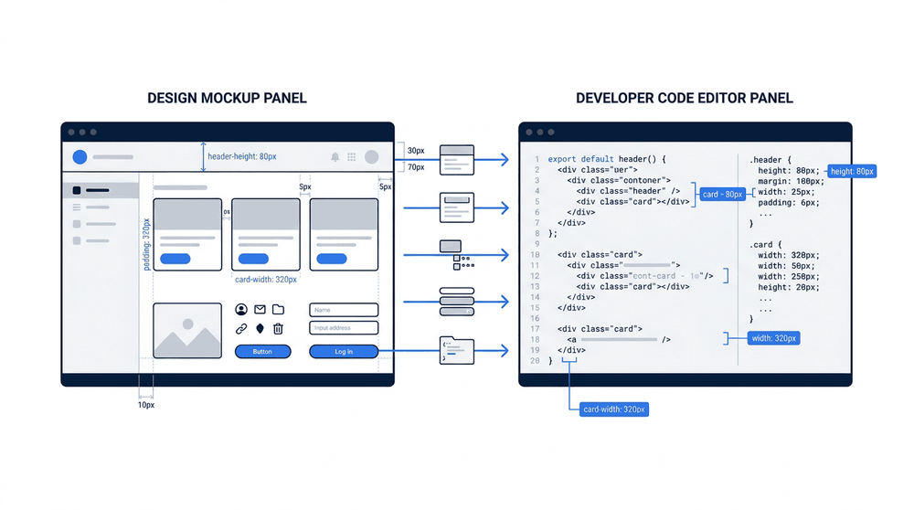The width and height of the screenshot is (914, 510).
Task: Select the highlighted sidebar item with dark square
Action: [101, 190]
